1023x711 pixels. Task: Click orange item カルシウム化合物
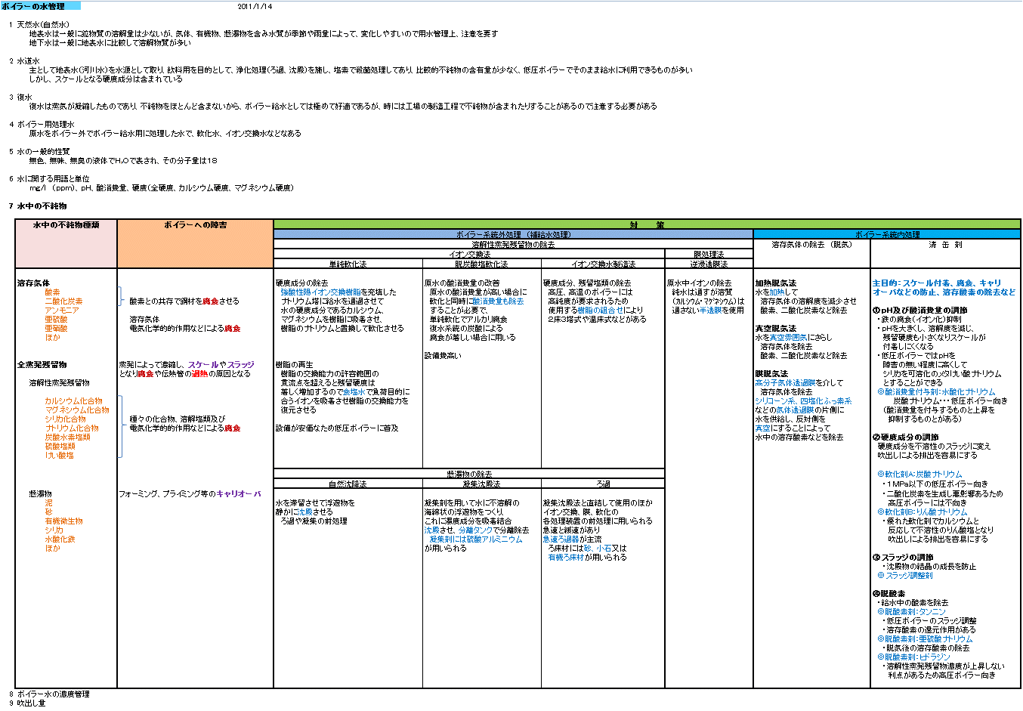[73, 401]
